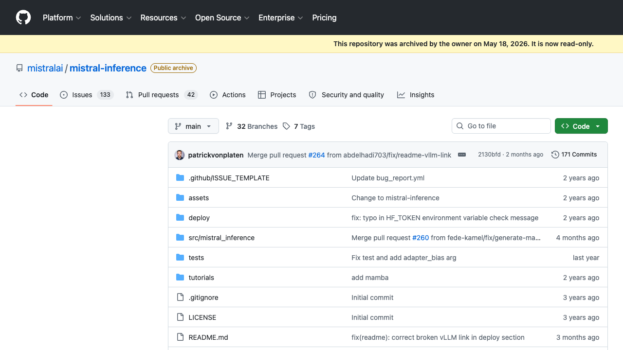Screen dimensions: 623x350
Task: Click the folder icon for tutorials
Action: (180, 278)
